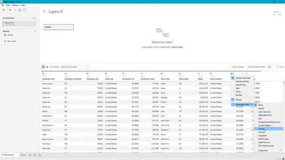The image size is (285, 160).
Task: Select Number (whole) data type option
Action: click(x=242, y=81)
